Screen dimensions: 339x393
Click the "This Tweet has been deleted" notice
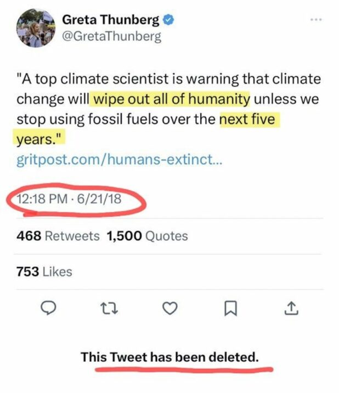click(169, 357)
